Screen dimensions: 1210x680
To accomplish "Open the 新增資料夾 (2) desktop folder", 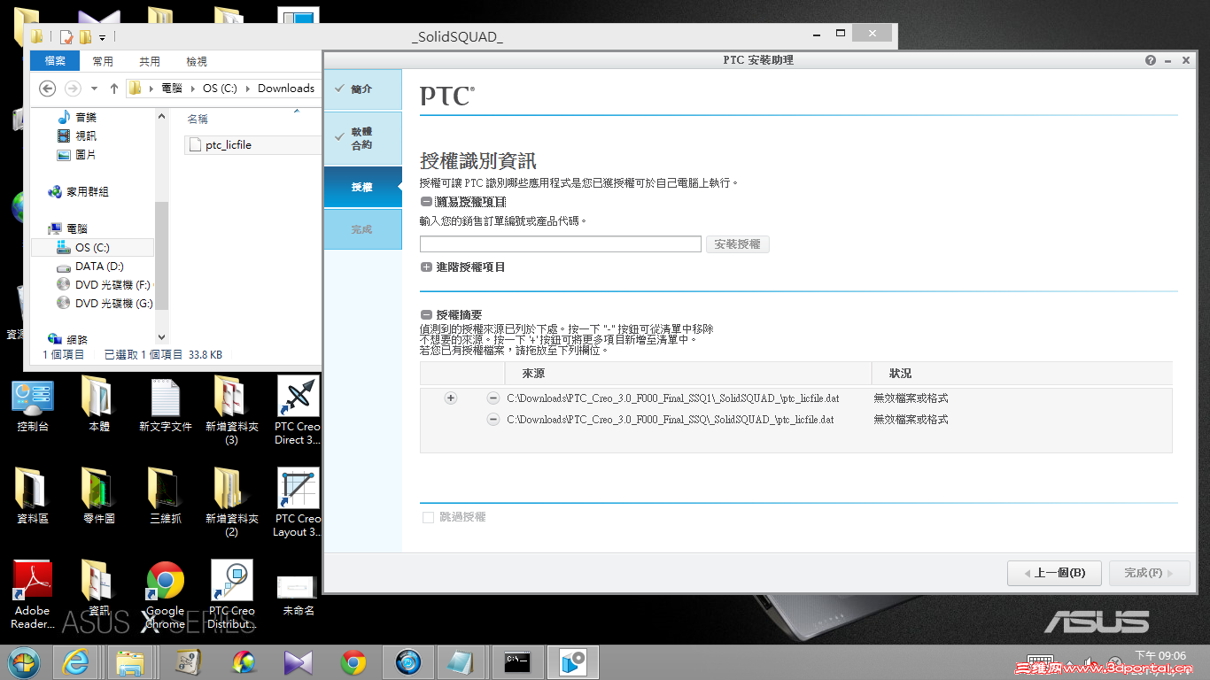I will (x=232, y=503).
